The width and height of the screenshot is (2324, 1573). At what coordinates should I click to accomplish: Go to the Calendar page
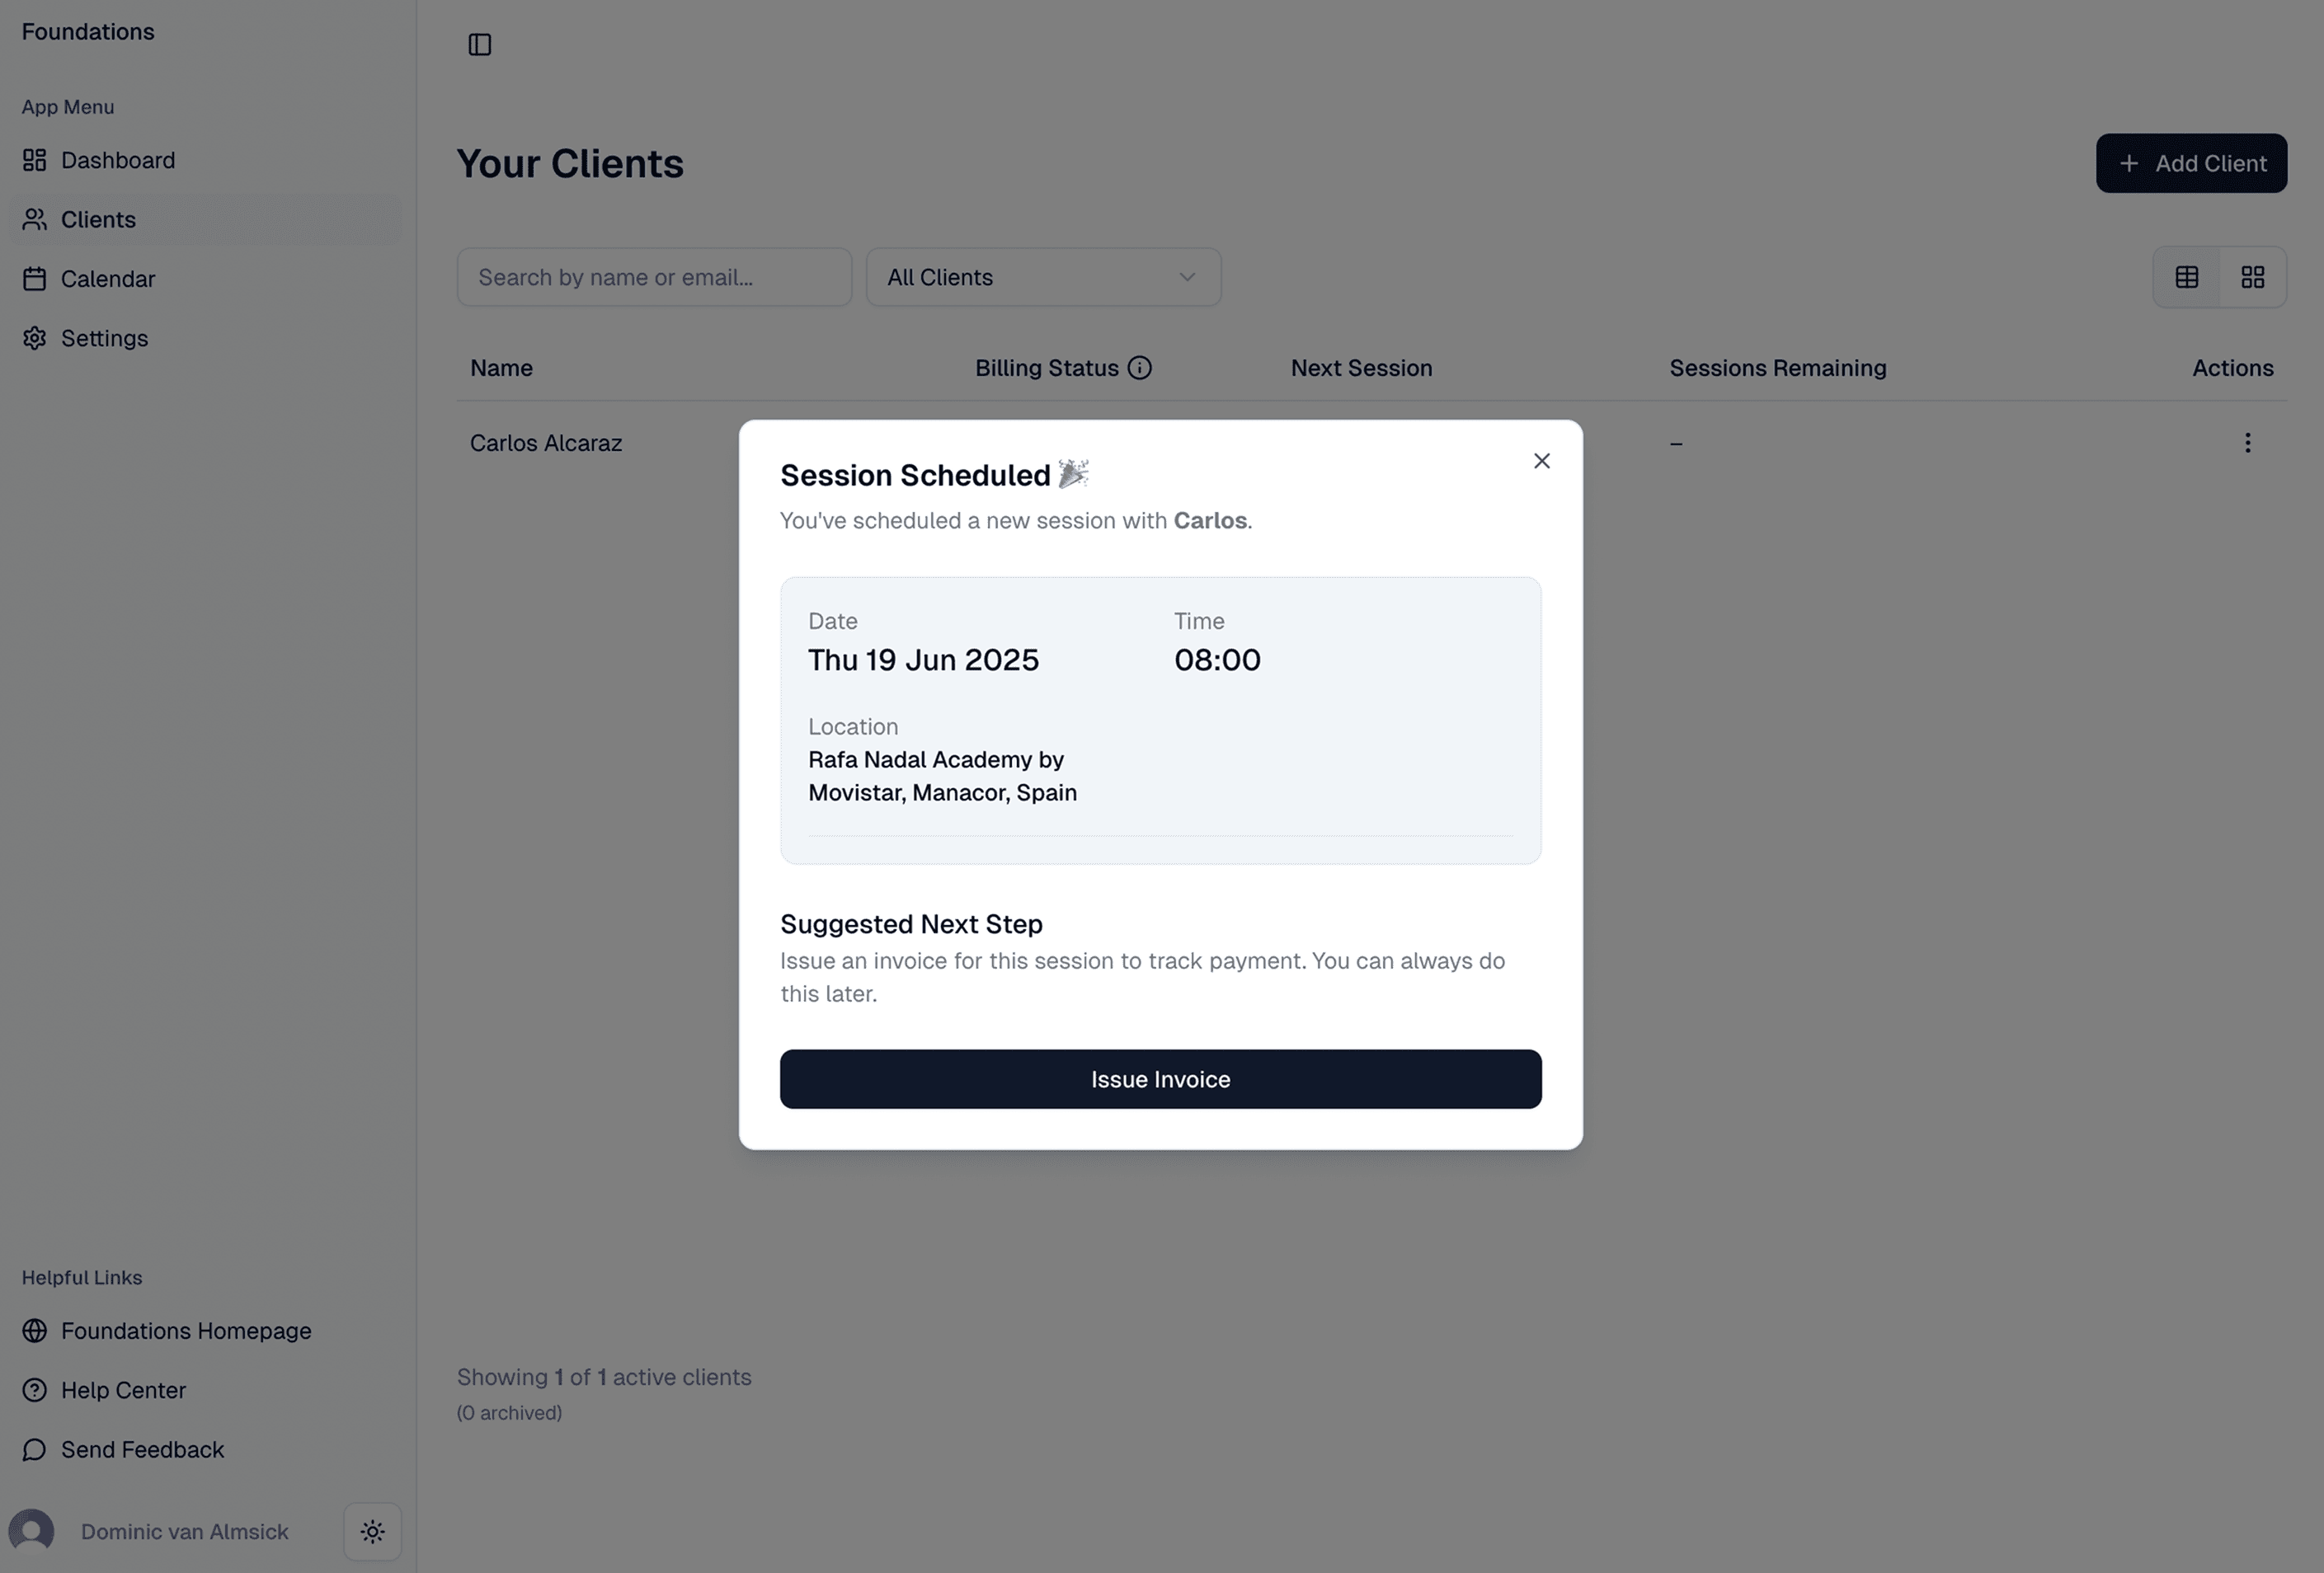(107, 279)
